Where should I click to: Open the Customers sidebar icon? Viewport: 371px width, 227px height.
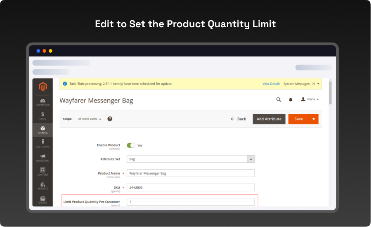[x=43, y=143]
